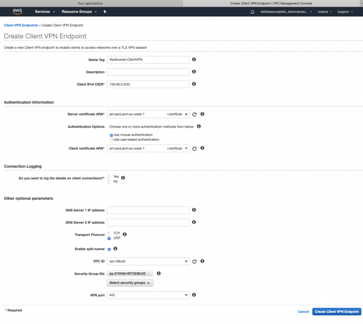Toggle Use mutual authentication checkbox

[111, 135]
